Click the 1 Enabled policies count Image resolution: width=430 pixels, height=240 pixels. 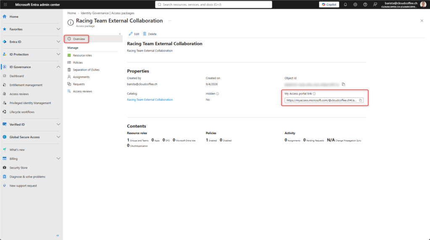pos(211,140)
